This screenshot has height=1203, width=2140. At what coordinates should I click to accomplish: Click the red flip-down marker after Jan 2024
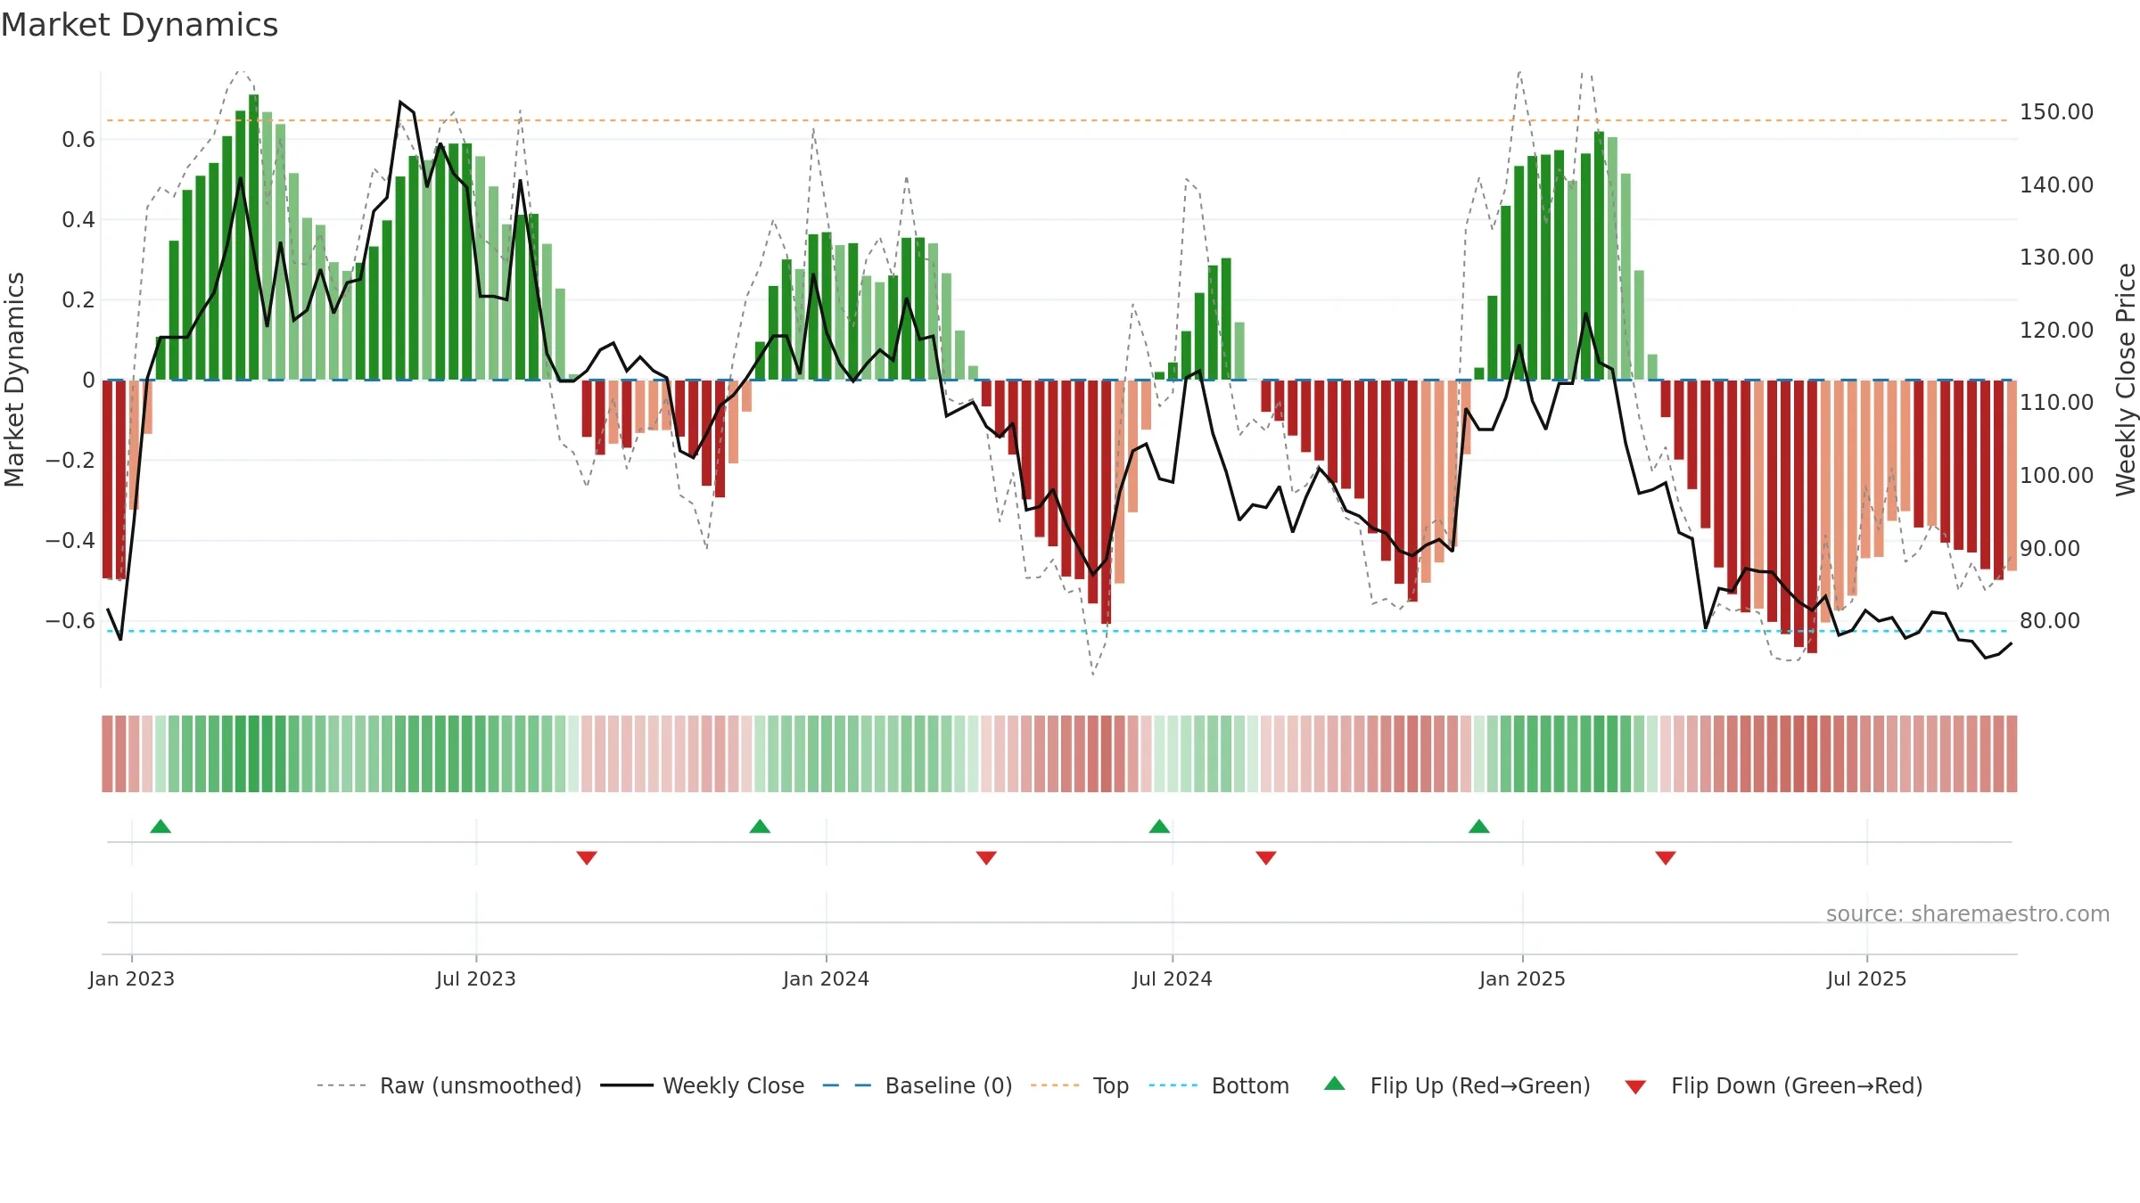point(986,857)
